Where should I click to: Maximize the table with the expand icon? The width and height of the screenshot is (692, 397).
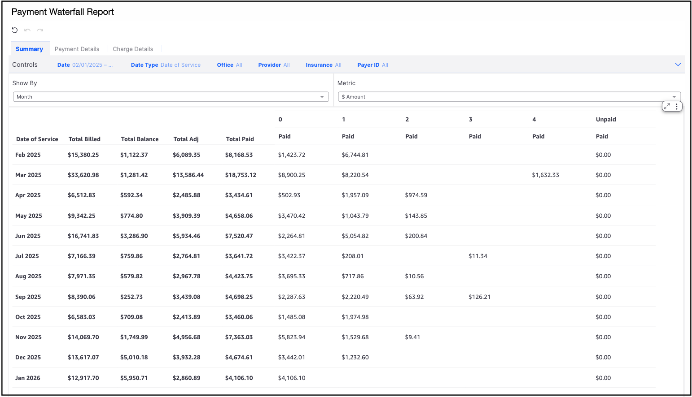click(x=667, y=106)
